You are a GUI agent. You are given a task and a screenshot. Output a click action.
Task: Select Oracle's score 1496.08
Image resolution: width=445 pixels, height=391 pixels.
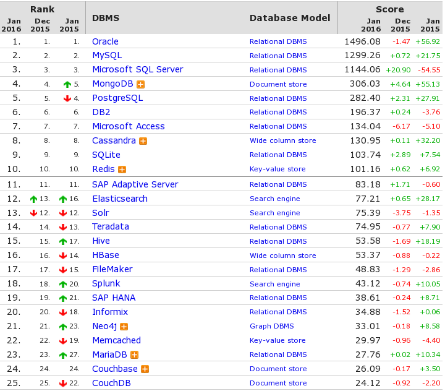(x=362, y=42)
